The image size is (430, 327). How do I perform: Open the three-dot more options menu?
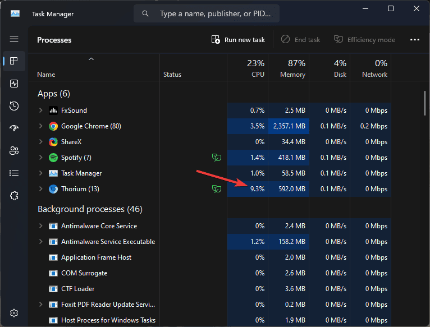point(415,40)
